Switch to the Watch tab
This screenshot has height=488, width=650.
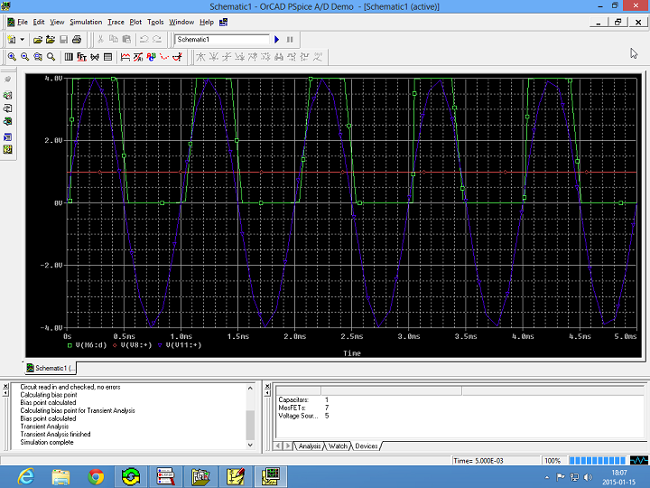pyautogui.click(x=339, y=446)
